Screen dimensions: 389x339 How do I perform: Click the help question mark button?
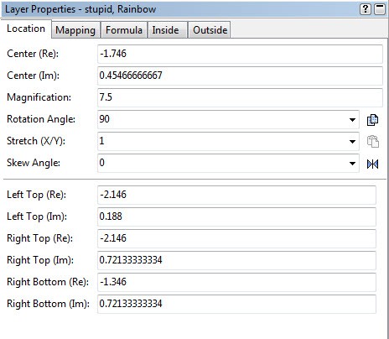[x=366, y=9]
